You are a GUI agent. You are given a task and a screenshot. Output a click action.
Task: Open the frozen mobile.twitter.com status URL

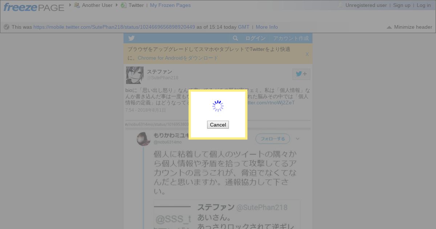coord(114,27)
